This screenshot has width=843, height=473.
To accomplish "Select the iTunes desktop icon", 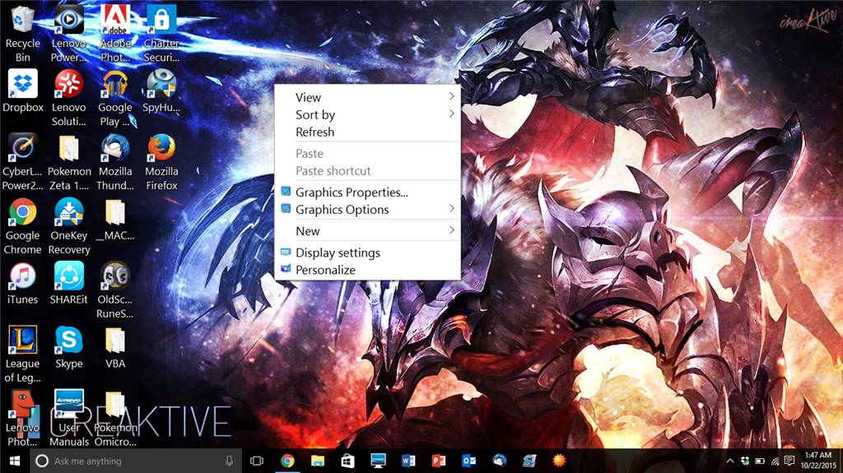I will click(x=22, y=284).
